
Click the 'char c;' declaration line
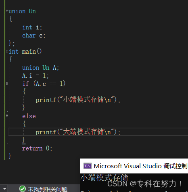[34, 35]
